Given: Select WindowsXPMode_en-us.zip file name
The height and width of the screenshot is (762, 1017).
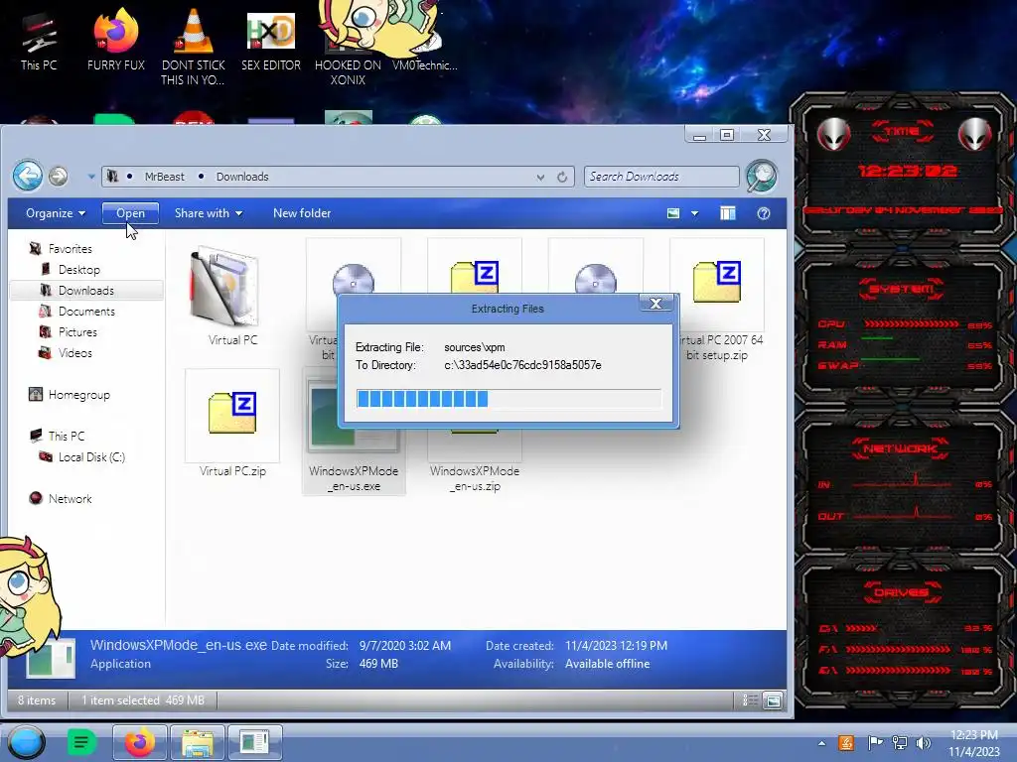Looking at the screenshot, I should [x=474, y=478].
